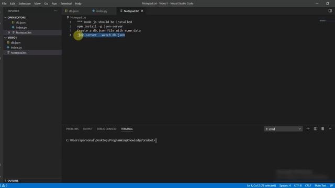335x188 pixels.
Task: Switch to the Debug Console tab
Action: click(x=107, y=129)
